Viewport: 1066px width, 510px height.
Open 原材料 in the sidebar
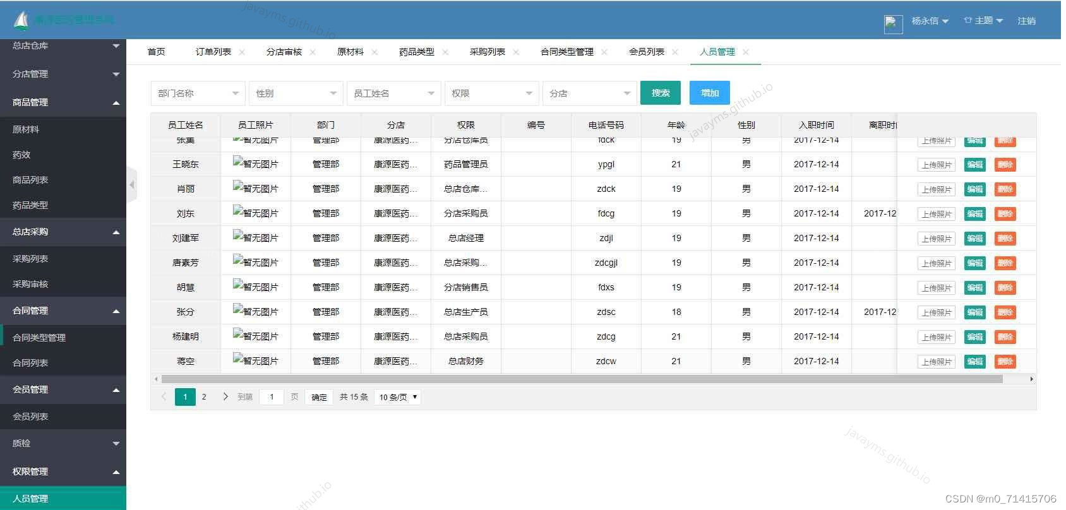coord(63,129)
